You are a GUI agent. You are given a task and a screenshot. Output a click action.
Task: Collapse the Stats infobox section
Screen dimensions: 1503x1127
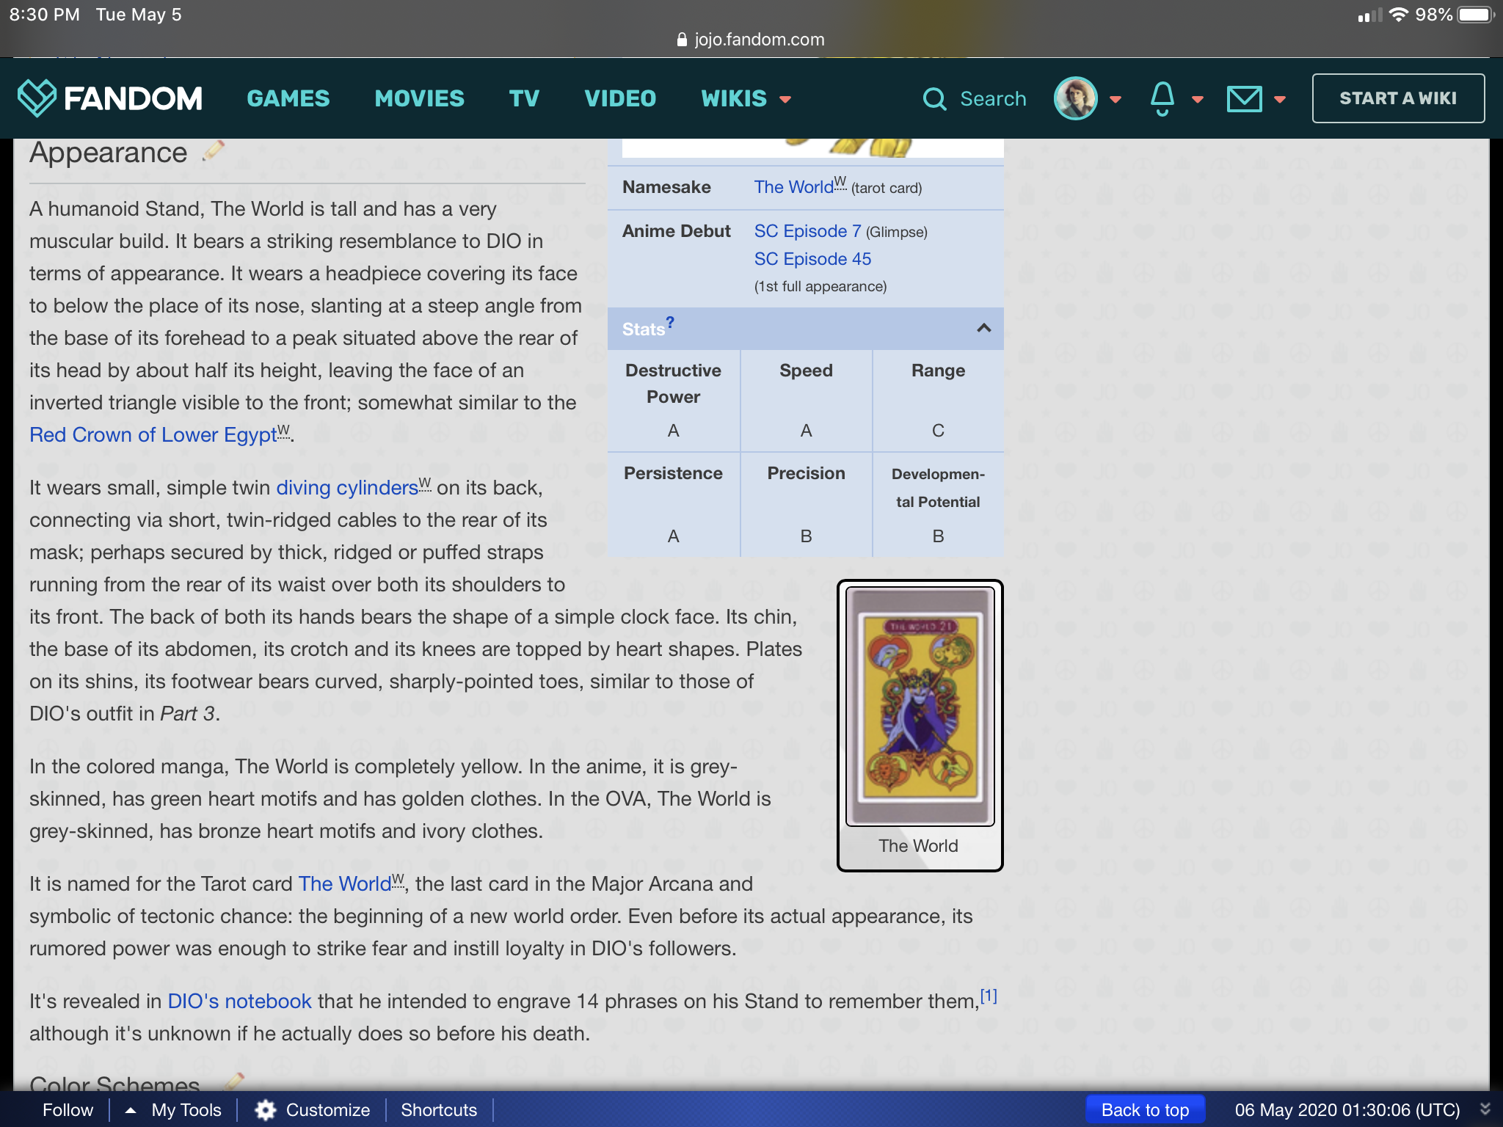[983, 328]
